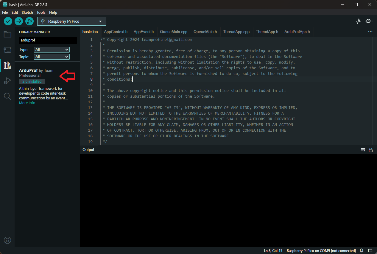Open the Tools menu
Image resolution: width=377 pixels, height=254 pixels.
tap(41, 13)
